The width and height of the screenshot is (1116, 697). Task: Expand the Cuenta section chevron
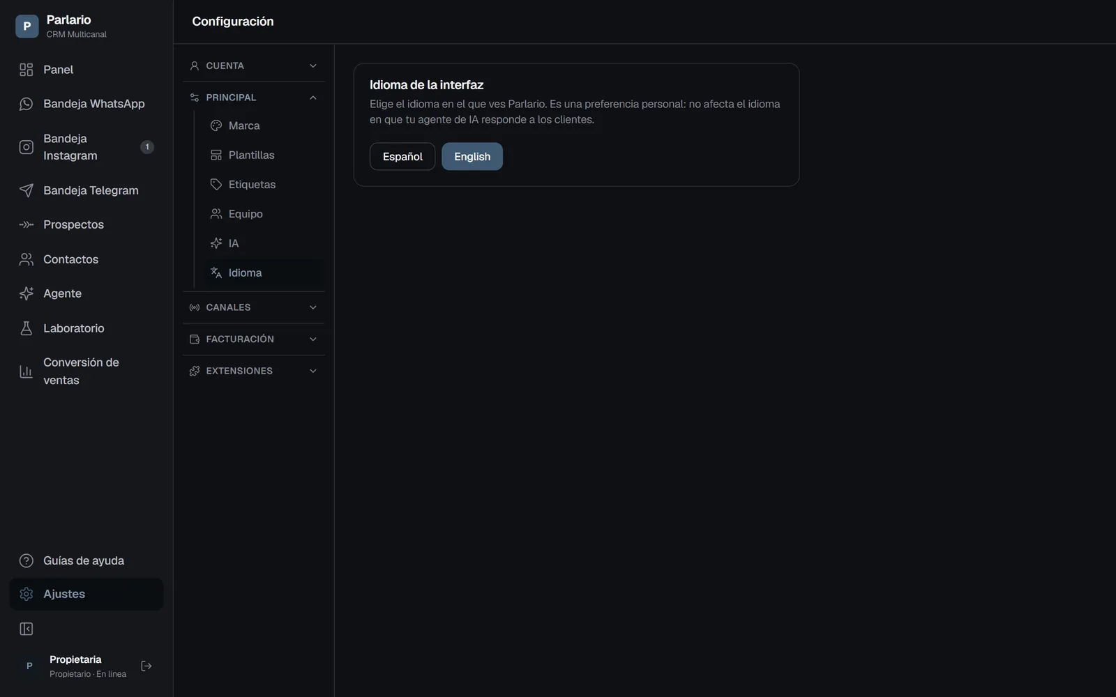(313, 66)
